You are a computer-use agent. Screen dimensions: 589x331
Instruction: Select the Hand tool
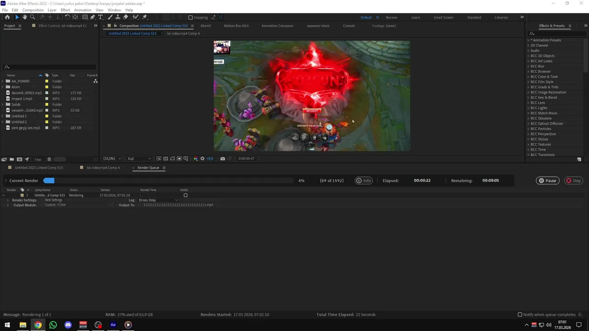[x=24, y=17]
